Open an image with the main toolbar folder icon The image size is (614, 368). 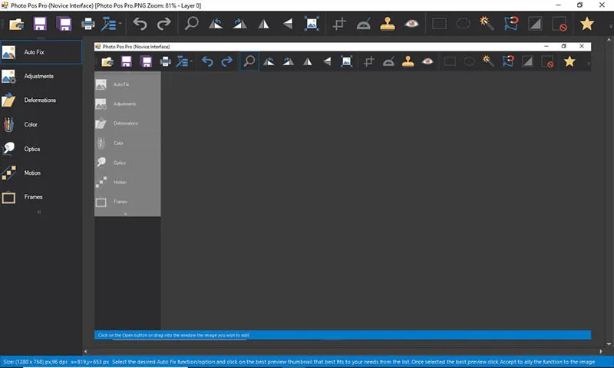click(x=16, y=24)
